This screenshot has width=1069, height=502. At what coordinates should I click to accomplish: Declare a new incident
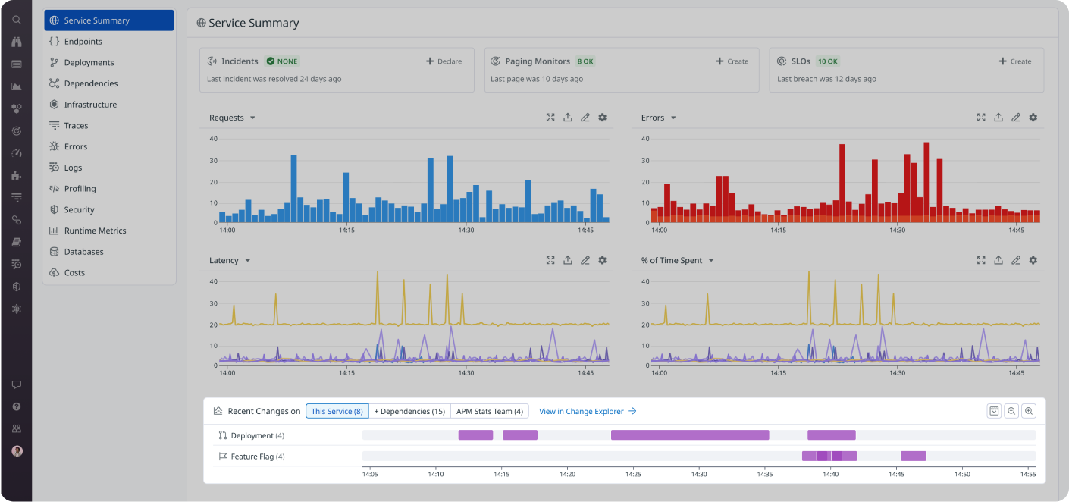coord(444,61)
